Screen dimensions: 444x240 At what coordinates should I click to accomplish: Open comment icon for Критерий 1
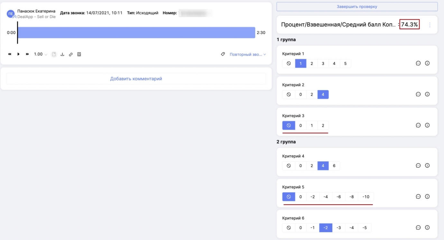pos(418,63)
